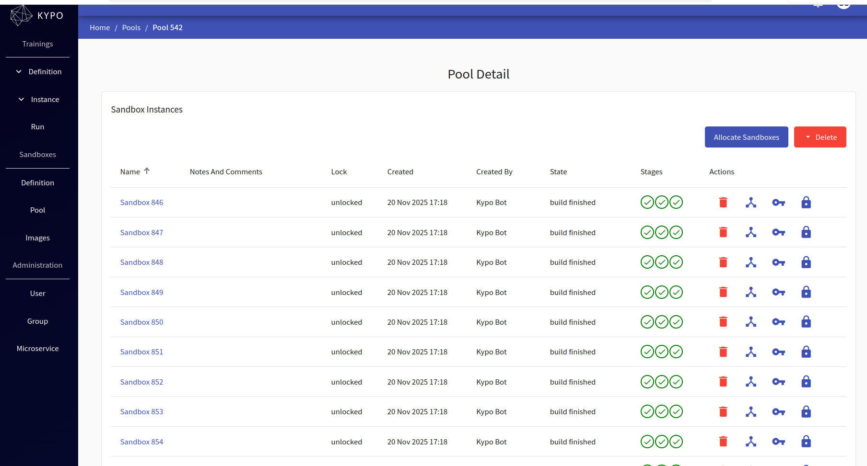867x466 pixels.
Task: Click trash icon in Sandbox 850 row
Action: point(723,322)
